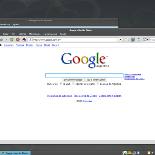Open the Editar menu in Firefox
The image size is (155, 155).
click(5, 34)
